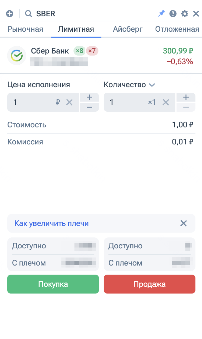Select the Отложенная order tab
The width and height of the screenshot is (202, 339).
tap(177, 29)
